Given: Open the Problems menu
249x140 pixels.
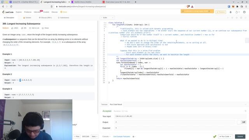Looking at the screenshot, I should point(28,12).
